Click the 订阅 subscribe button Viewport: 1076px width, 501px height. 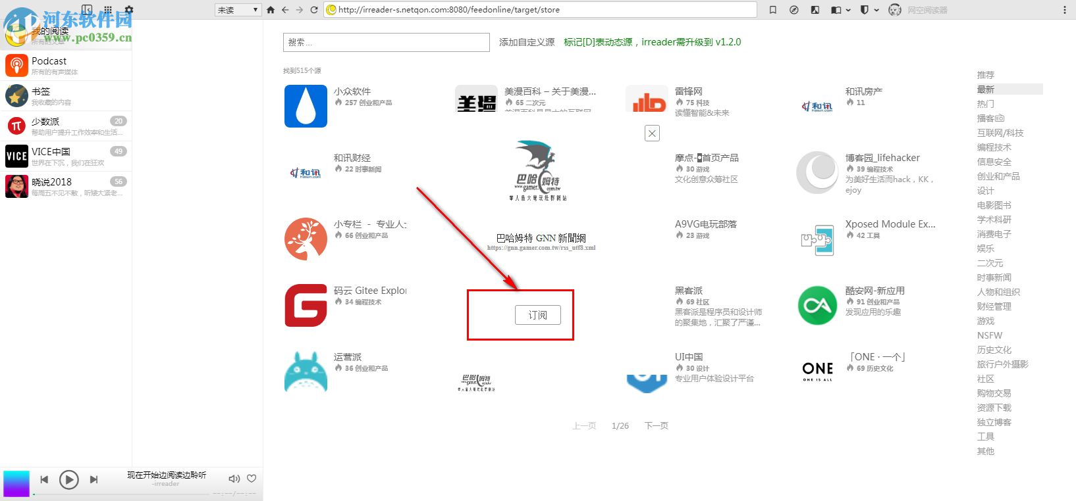537,315
